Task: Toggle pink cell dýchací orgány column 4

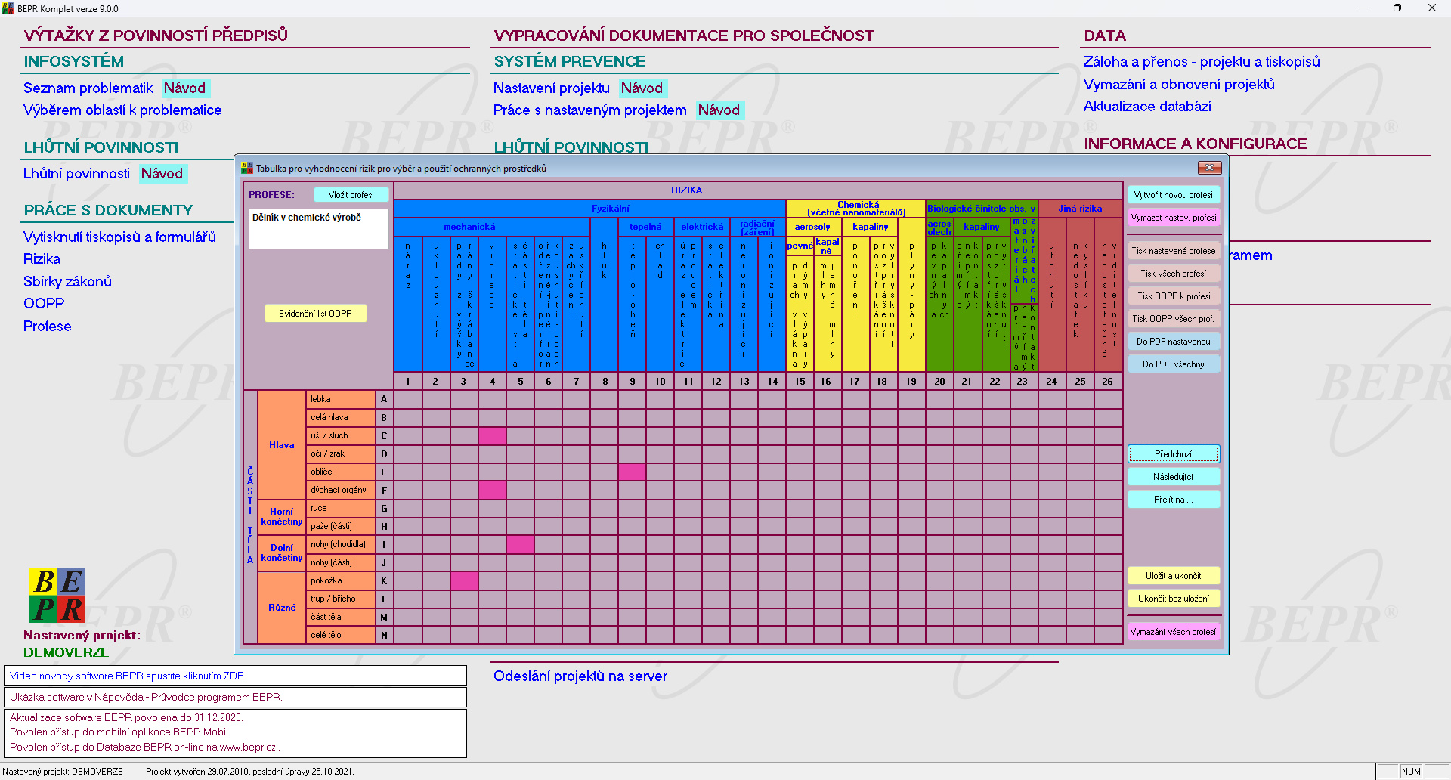Action: 492,490
